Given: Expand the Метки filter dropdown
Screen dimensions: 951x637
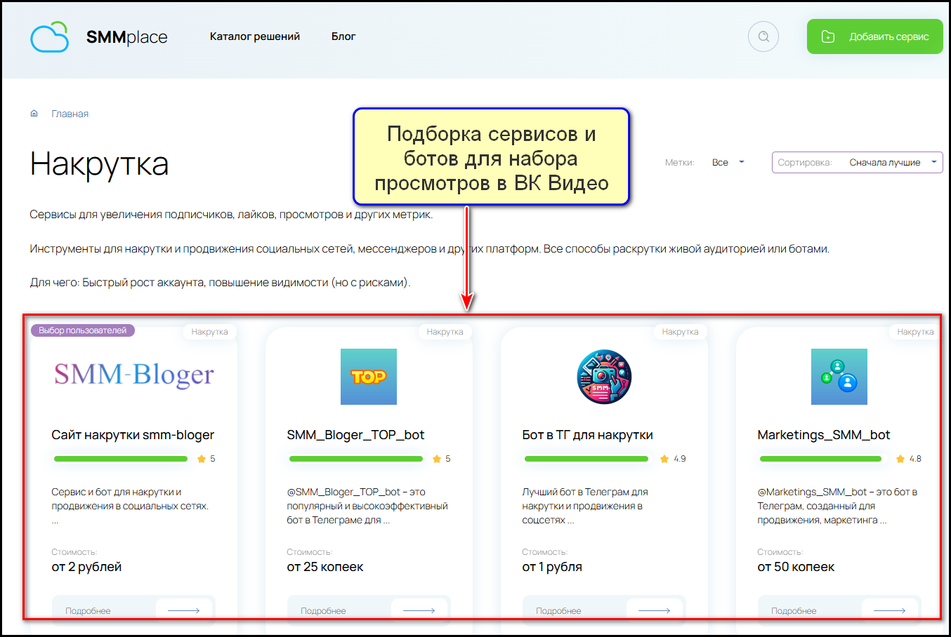Looking at the screenshot, I should pos(727,163).
